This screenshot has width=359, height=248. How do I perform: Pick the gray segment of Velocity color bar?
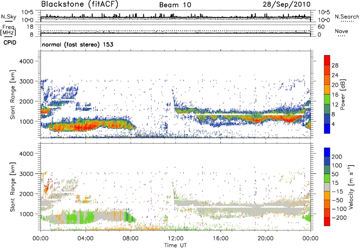tap(327, 187)
